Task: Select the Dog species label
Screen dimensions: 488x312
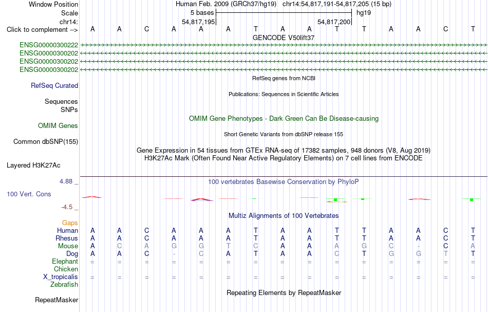Action: pyautogui.click(x=72, y=254)
